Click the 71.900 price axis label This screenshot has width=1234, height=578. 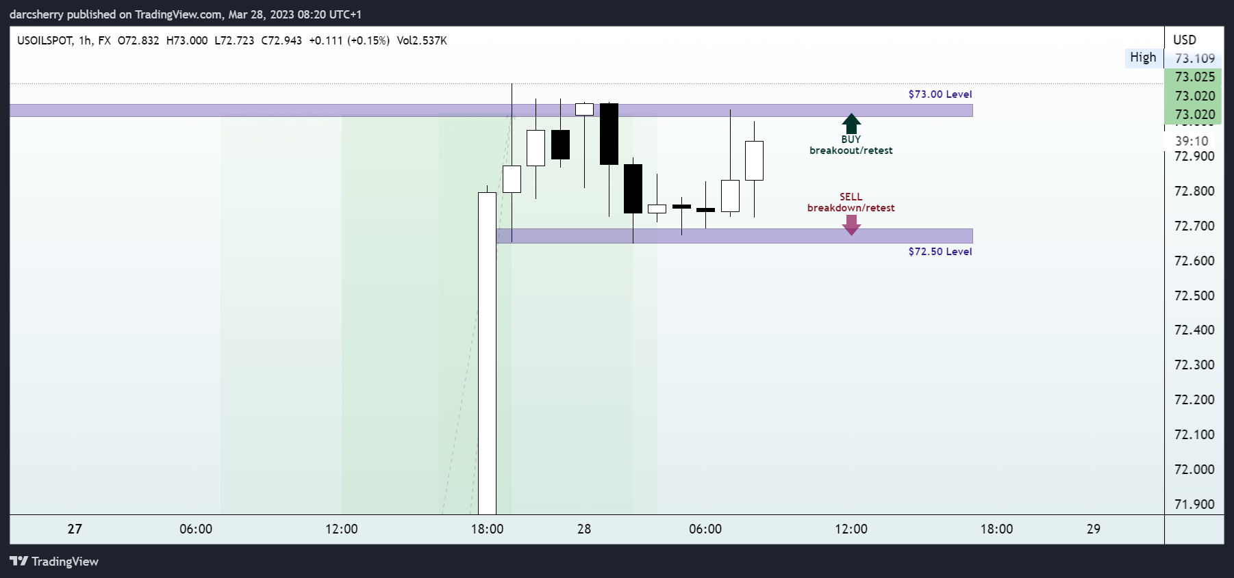click(x=1194, y=504)
